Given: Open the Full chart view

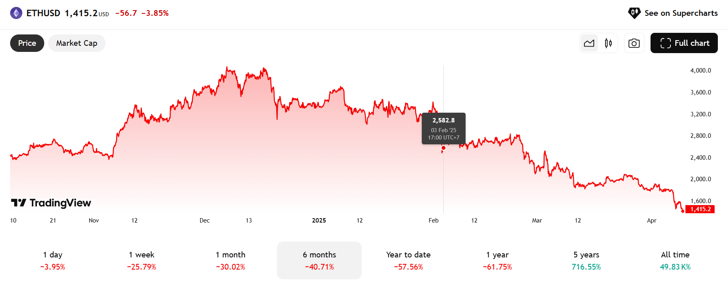Looking at the screenshot, I should (x=684, y=43).
